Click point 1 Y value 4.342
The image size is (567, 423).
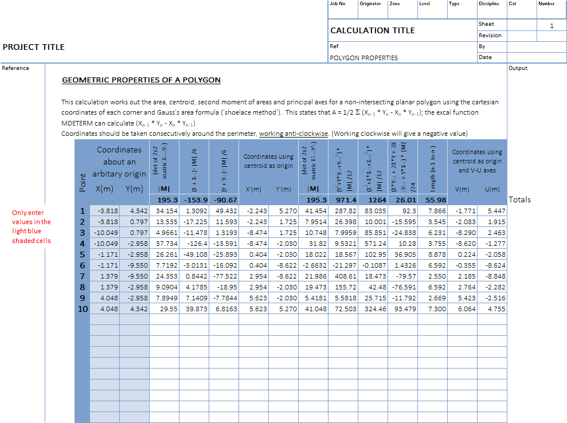[135, 211]
